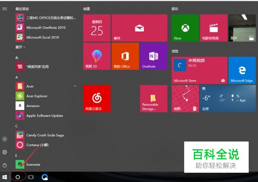The image size is (258, 182).
Task: Open the Mail tile
Action: [139, 28]
